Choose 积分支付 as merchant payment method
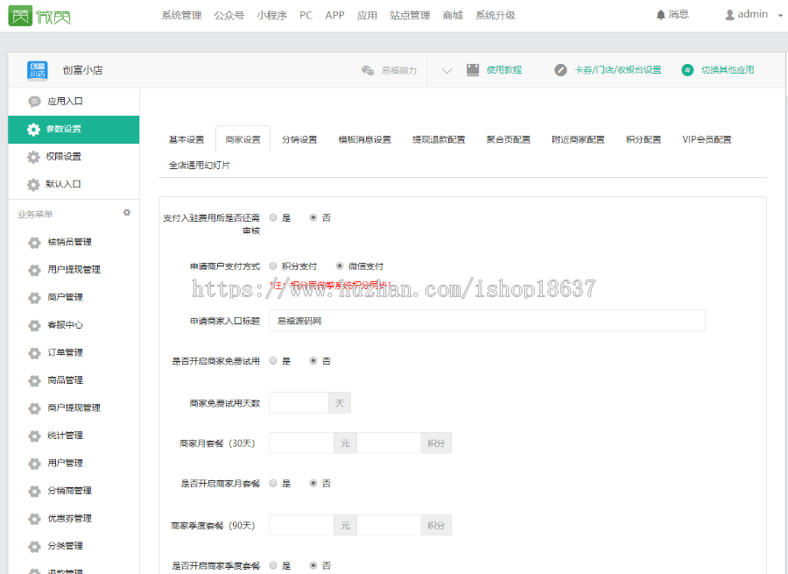Screen dimensions: 788x574 pos(273,266)
